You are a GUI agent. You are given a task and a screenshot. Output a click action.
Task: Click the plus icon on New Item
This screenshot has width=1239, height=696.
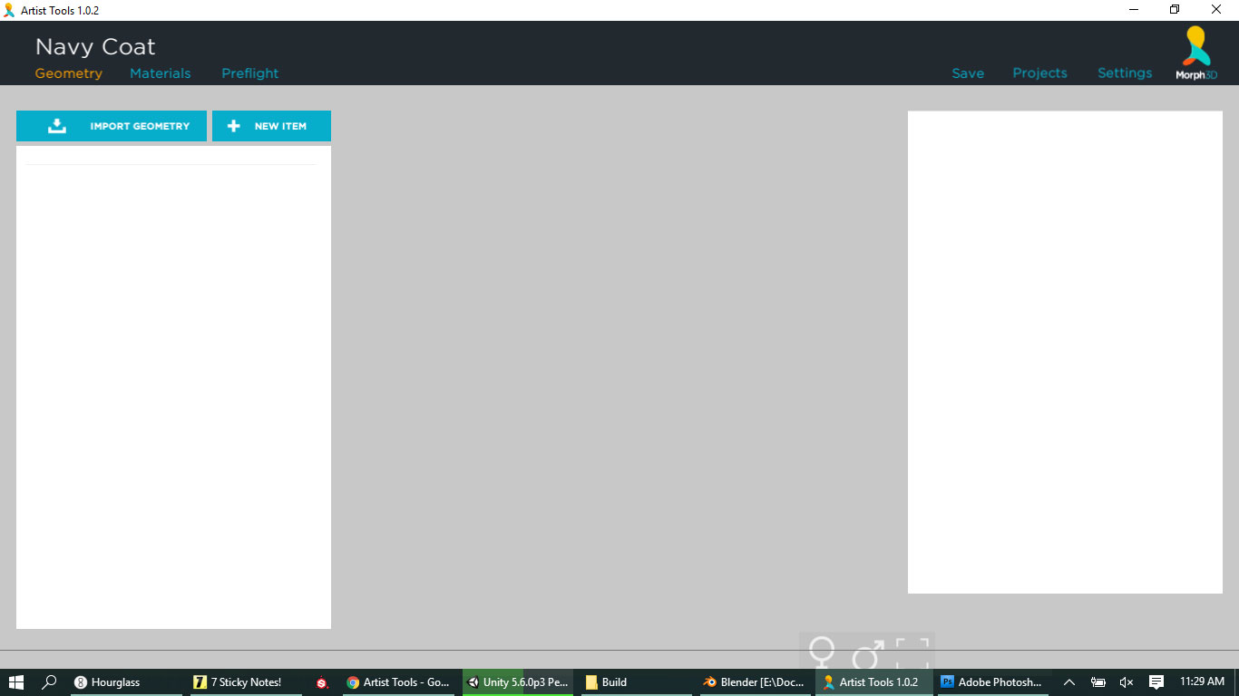click(x=234, y=126)
